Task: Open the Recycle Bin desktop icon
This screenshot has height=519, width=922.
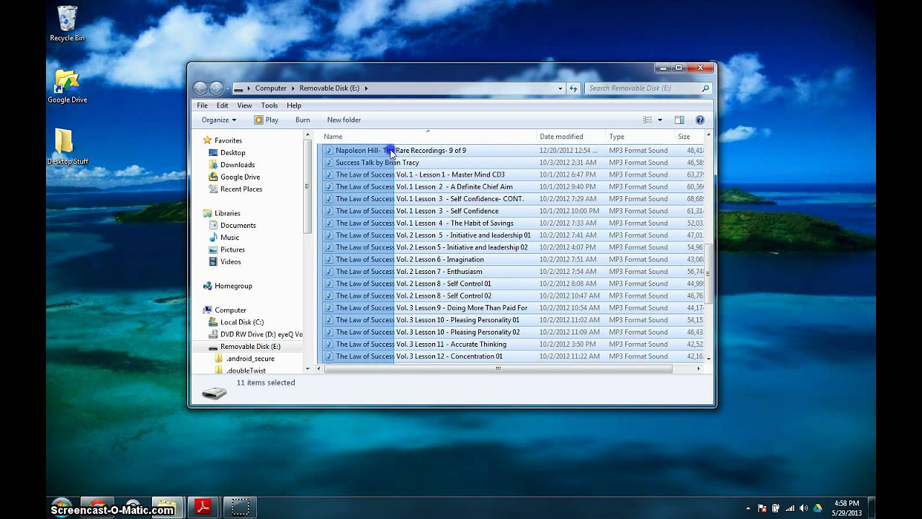Action: pyautogui.click(x=67, y=23)
